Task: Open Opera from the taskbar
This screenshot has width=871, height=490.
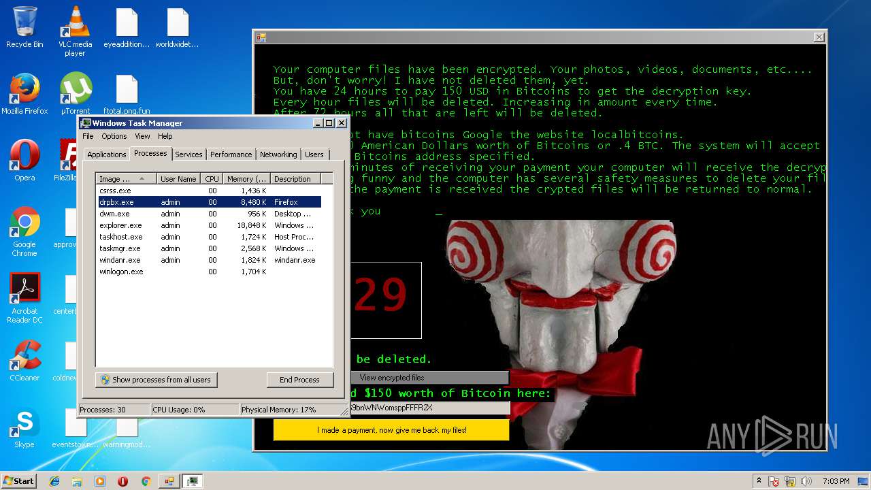Action: [x=122, y=481]
